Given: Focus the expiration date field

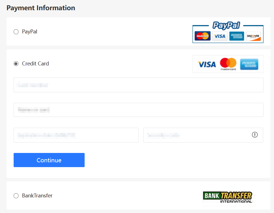Looking at the screenshot, I should coord(76,135).
